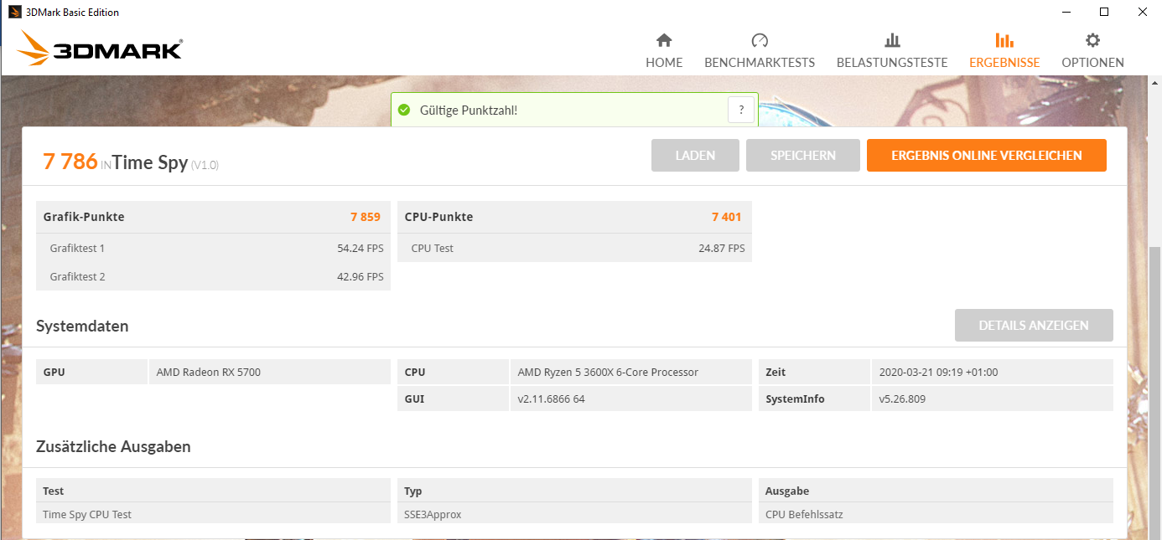Select the ERGEBNISSE tab
Viewport: 1162px width, 540px height.
[1004, 50]
